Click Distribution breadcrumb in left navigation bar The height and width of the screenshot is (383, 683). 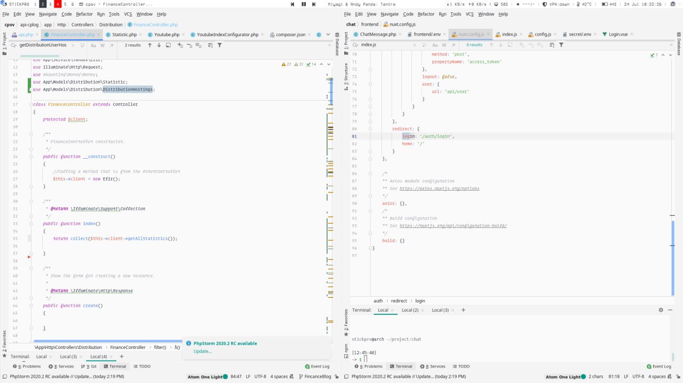[110, 25]
